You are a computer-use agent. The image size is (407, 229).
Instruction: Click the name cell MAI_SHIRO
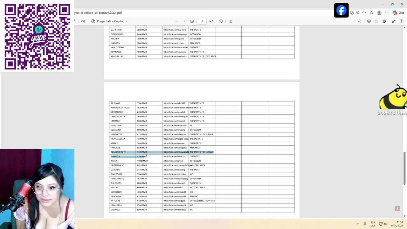[x=116, y=30]
